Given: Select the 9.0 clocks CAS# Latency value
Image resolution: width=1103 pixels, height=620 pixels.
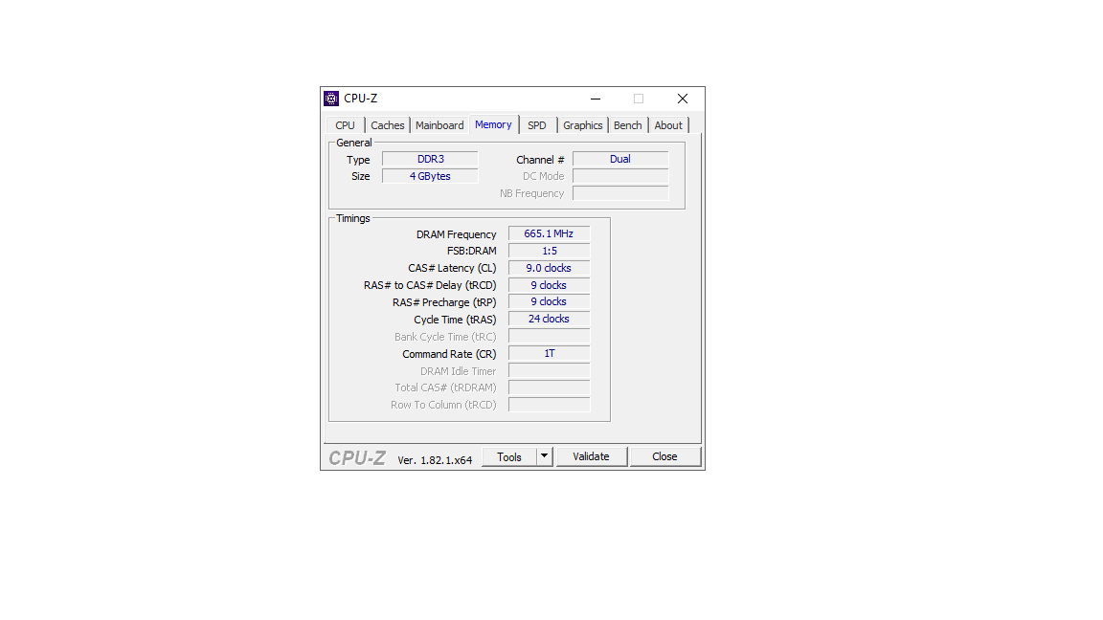Looking at the screenshot, I should click(550, 268).
